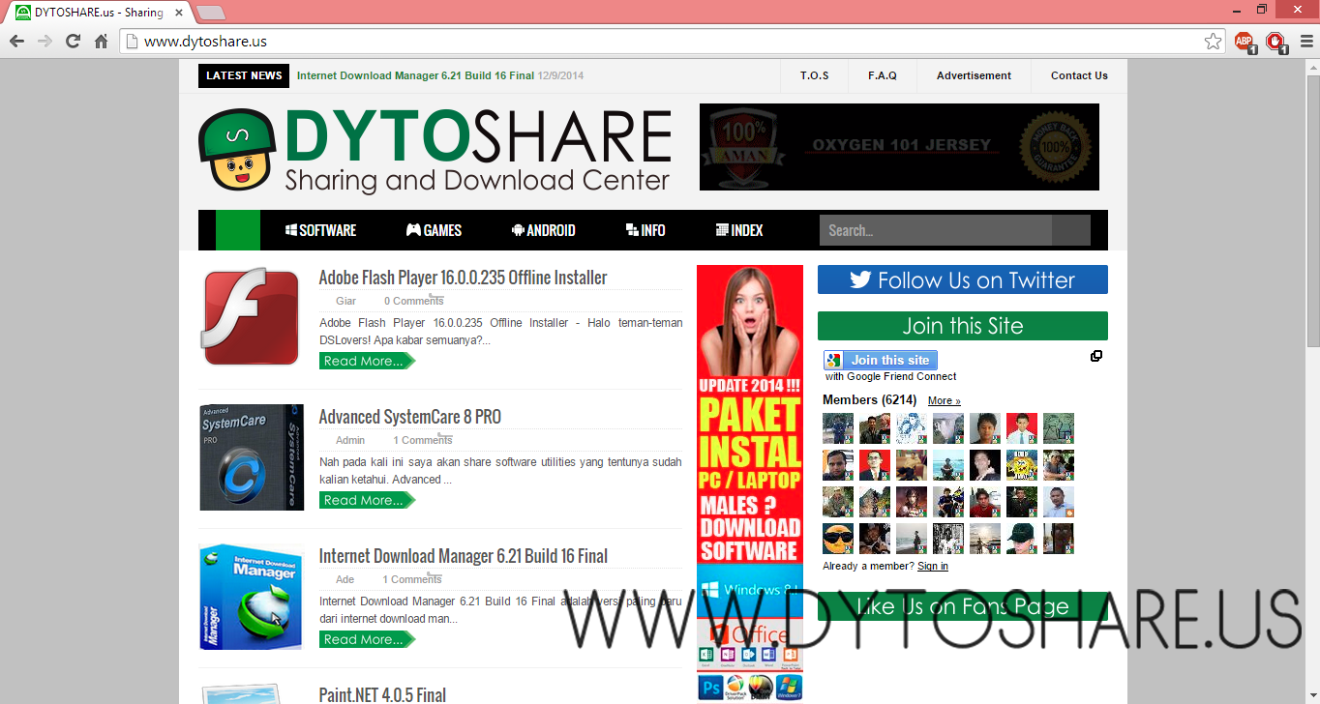
Task: Open Internet Download Manager box thumbnail
Action: tap(251, 597)
